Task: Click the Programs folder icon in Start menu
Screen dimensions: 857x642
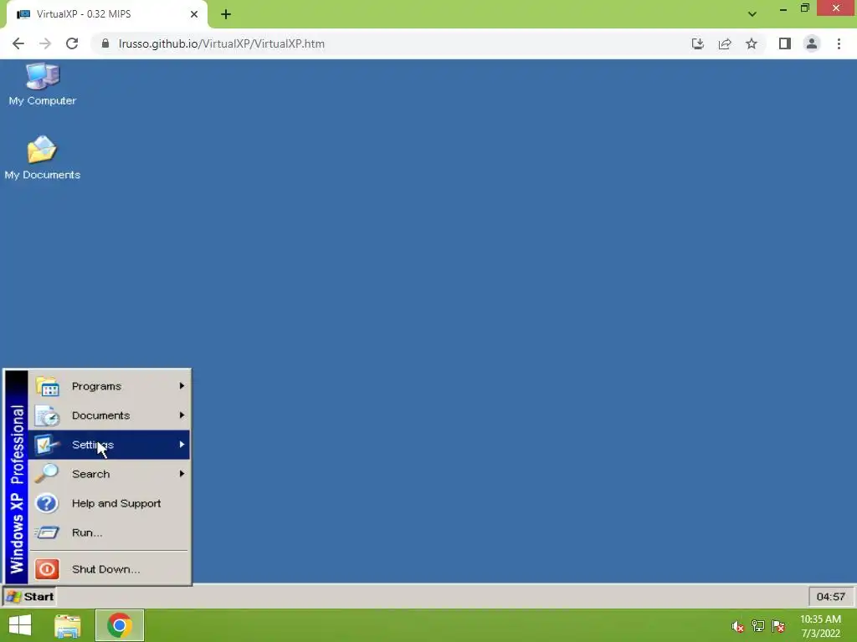Action: pyautogui.click(x=48, y=386)
